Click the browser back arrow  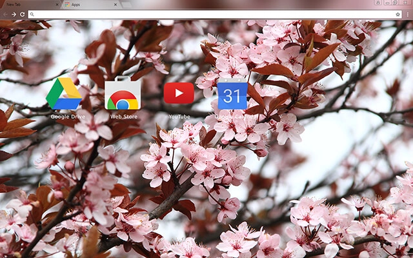click(x=5, y=14)
